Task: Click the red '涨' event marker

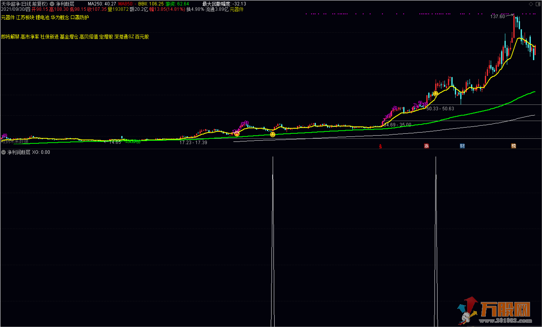Action: point(426,146)
